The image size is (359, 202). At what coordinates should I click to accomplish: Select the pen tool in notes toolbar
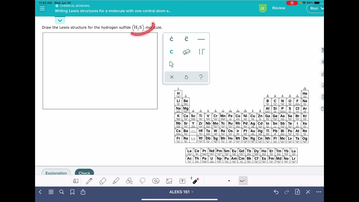pos(89,181)
